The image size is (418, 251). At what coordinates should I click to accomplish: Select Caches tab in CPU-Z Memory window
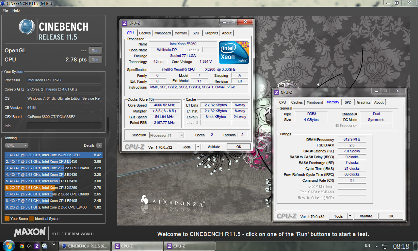[x=297, y=102]
